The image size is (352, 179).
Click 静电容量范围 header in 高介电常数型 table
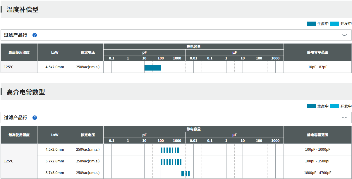point(317,135)
